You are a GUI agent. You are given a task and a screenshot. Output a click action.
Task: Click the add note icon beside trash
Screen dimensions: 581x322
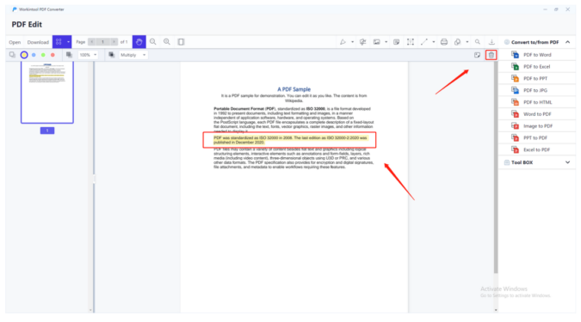click(x=477, y=55)
